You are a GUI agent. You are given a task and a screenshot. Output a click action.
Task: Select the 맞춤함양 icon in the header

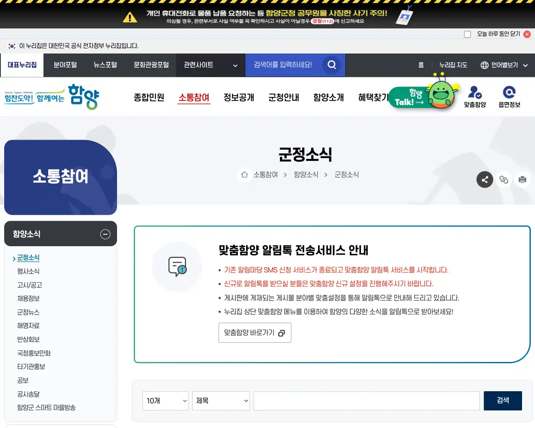[475, 96]
